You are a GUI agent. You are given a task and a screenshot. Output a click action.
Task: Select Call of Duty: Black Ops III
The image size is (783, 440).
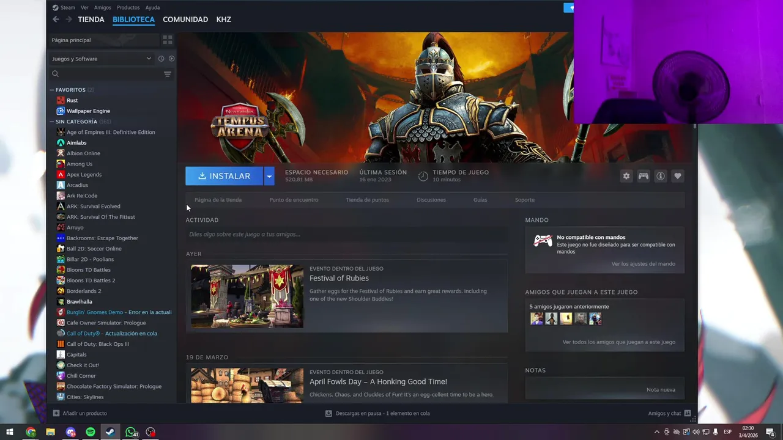(98, 344)
